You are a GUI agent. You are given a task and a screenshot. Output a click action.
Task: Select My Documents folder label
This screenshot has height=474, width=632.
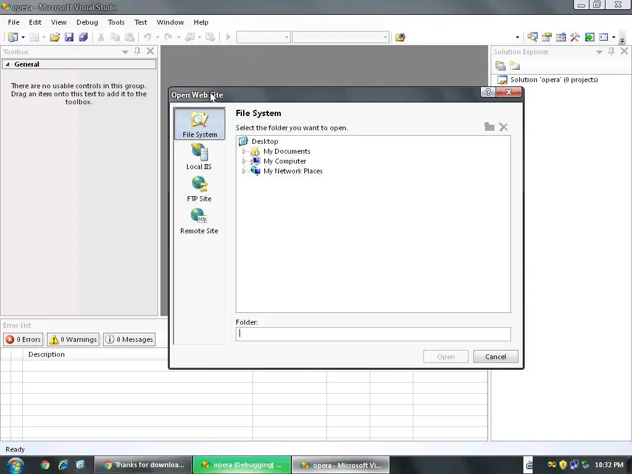[286, 152]
